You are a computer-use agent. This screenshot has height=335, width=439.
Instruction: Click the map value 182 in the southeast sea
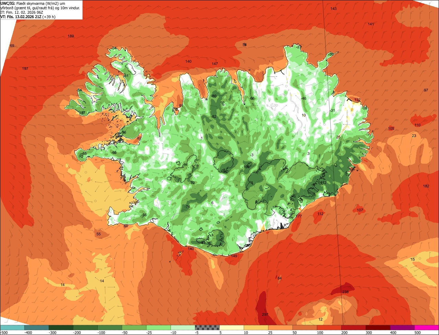click(426, 186)
